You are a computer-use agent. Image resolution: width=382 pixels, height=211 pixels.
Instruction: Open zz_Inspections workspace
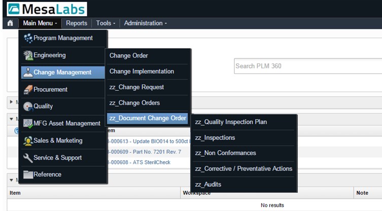(244, 138)
